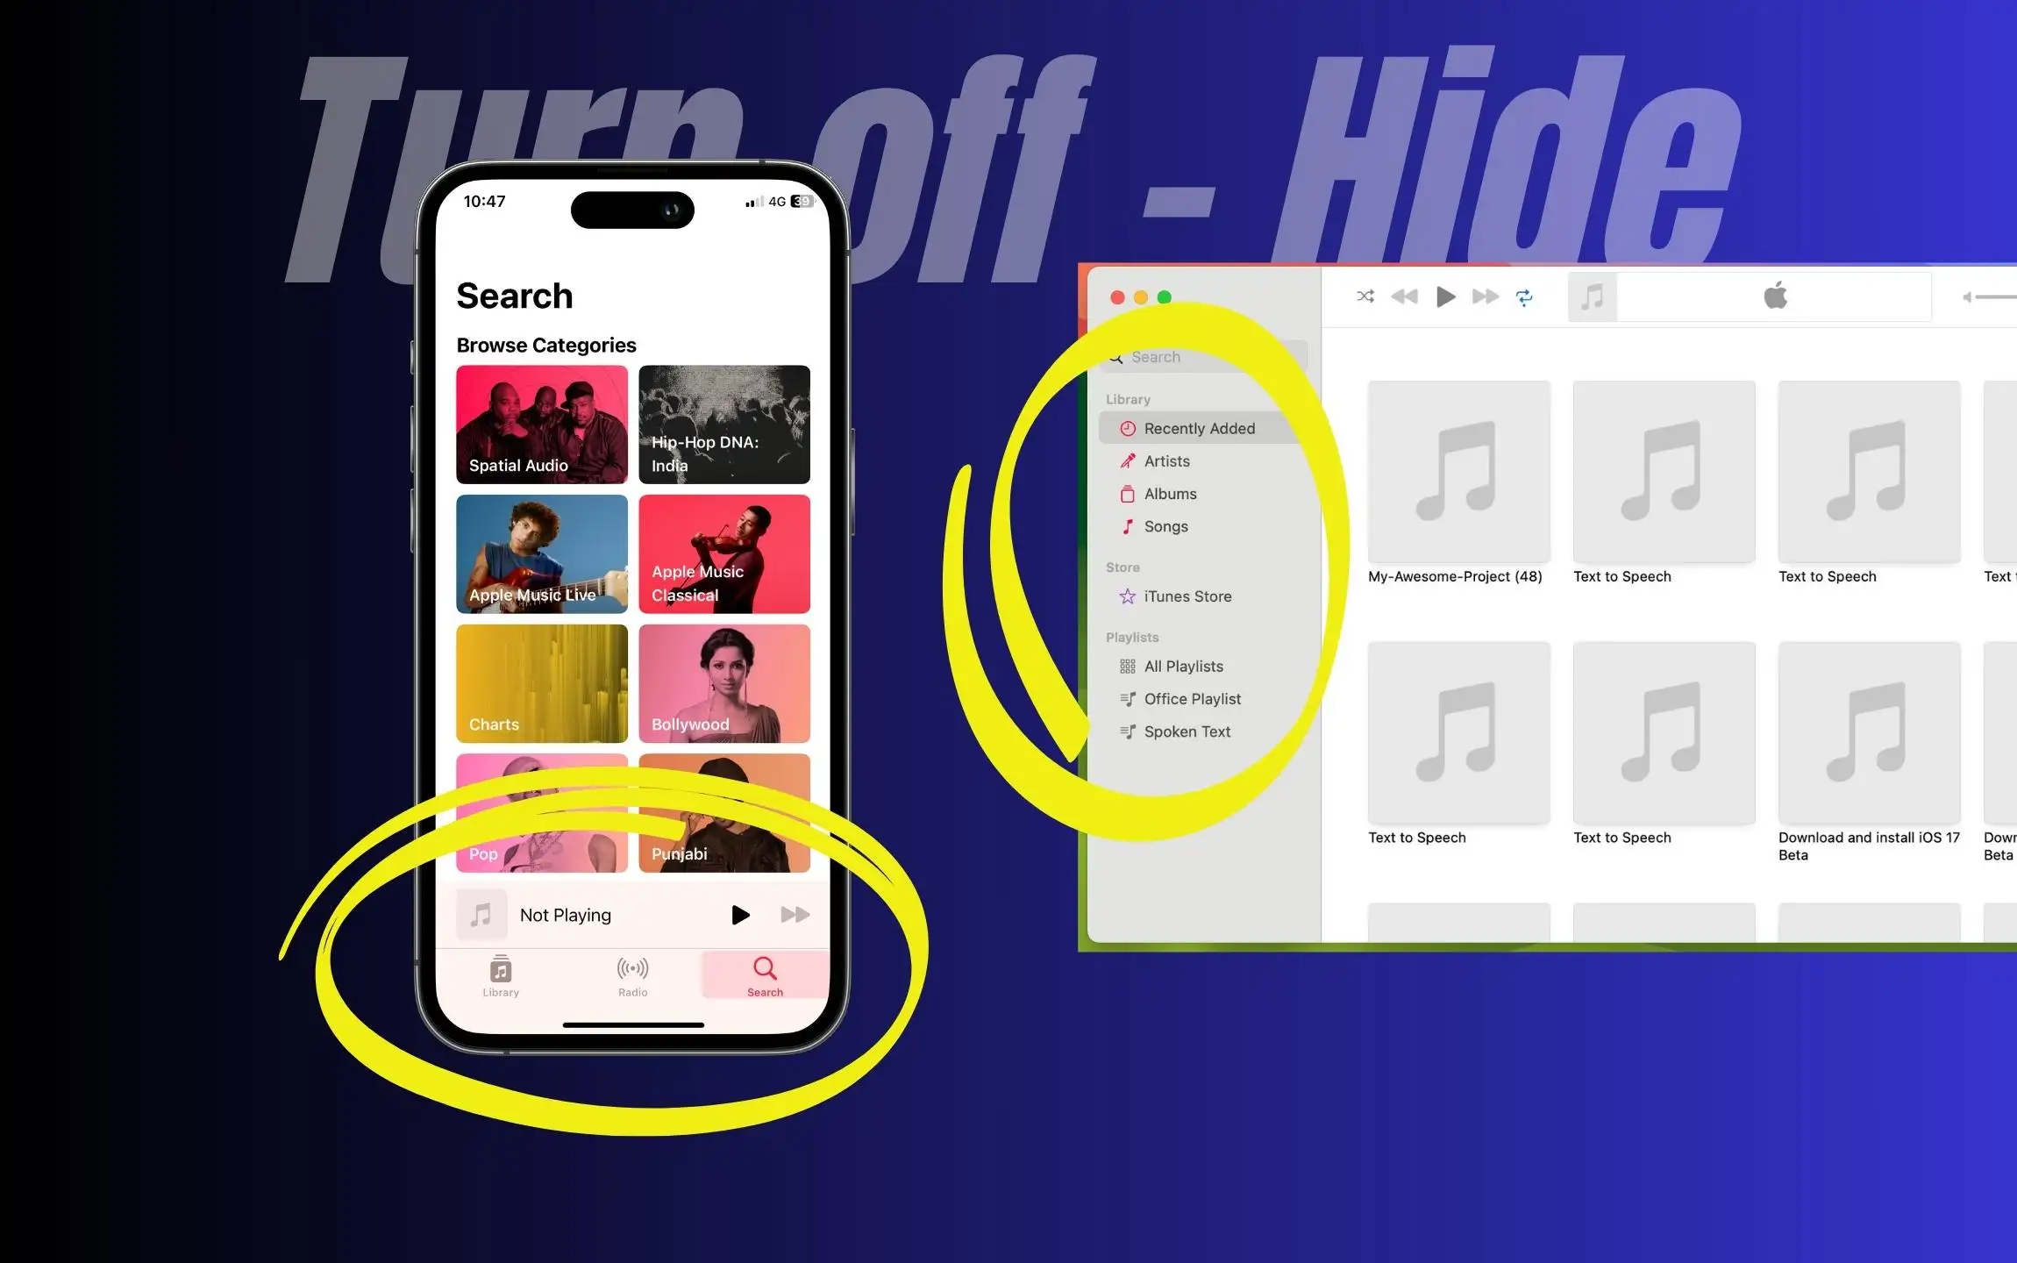Toggle visibility of Spoken Text playlist
The height and width of the screenshot is (1263, 2017).
point(1187,731)
